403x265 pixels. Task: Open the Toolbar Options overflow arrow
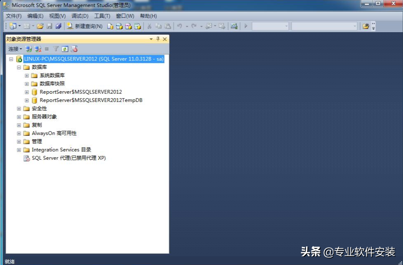click(x=373, y=26)
